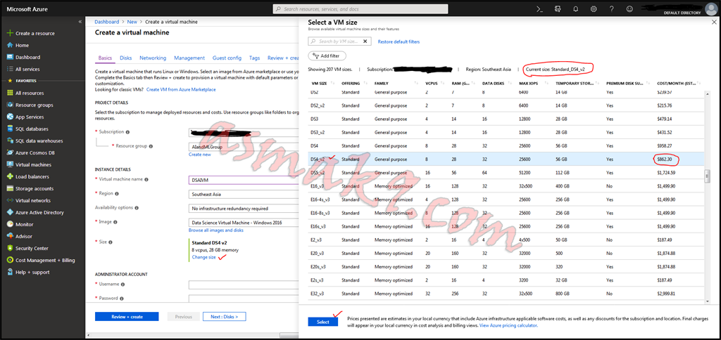Open All resources in favorites
The image size is (721, 340).
pos(30,93)
